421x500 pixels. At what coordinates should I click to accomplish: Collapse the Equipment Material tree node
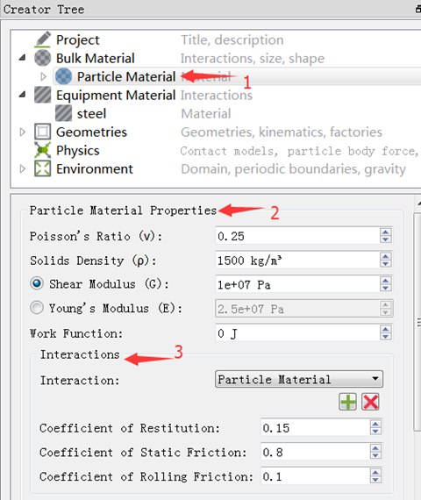pyautogui.click(x=22, y=95)
